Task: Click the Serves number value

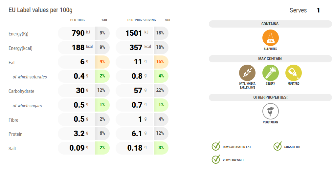Action: pos(318,11)
